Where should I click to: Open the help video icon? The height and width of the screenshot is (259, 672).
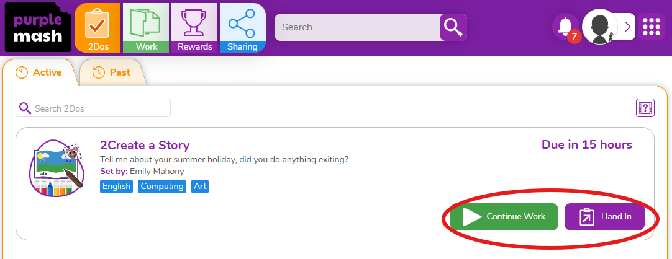tap(645, 108)
